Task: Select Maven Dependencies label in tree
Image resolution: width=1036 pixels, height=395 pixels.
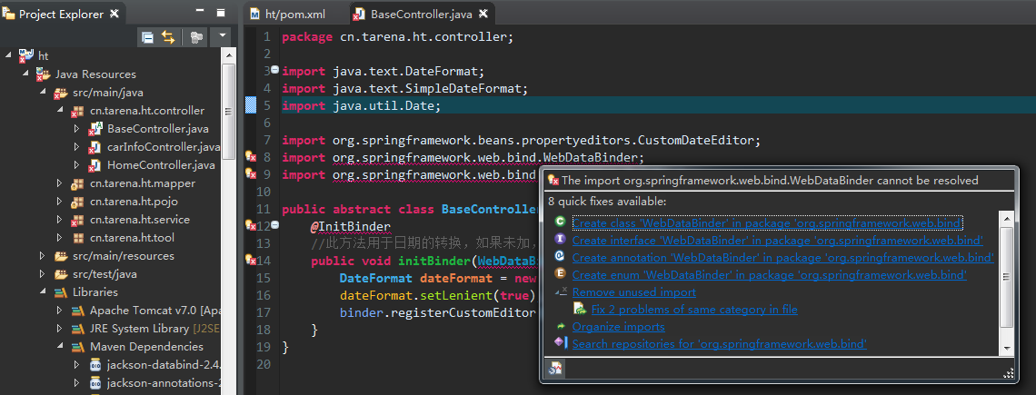Action: [x=146, y=346]
